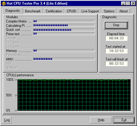
Task: Click the Hot CPU Tester title bar icon
Action: 4,4
